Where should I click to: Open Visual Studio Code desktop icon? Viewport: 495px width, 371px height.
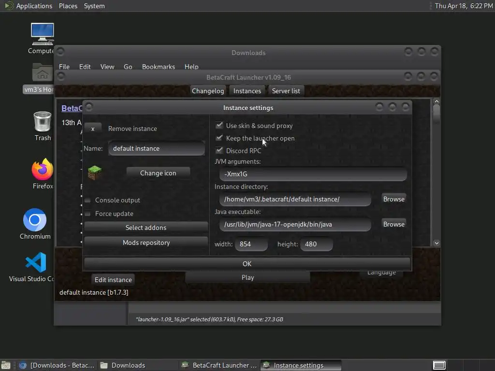[36, 262]
